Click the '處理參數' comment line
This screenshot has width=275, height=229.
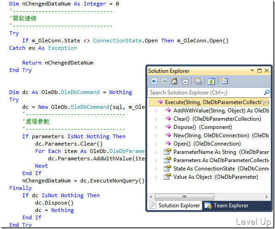[x=36, y=121]
